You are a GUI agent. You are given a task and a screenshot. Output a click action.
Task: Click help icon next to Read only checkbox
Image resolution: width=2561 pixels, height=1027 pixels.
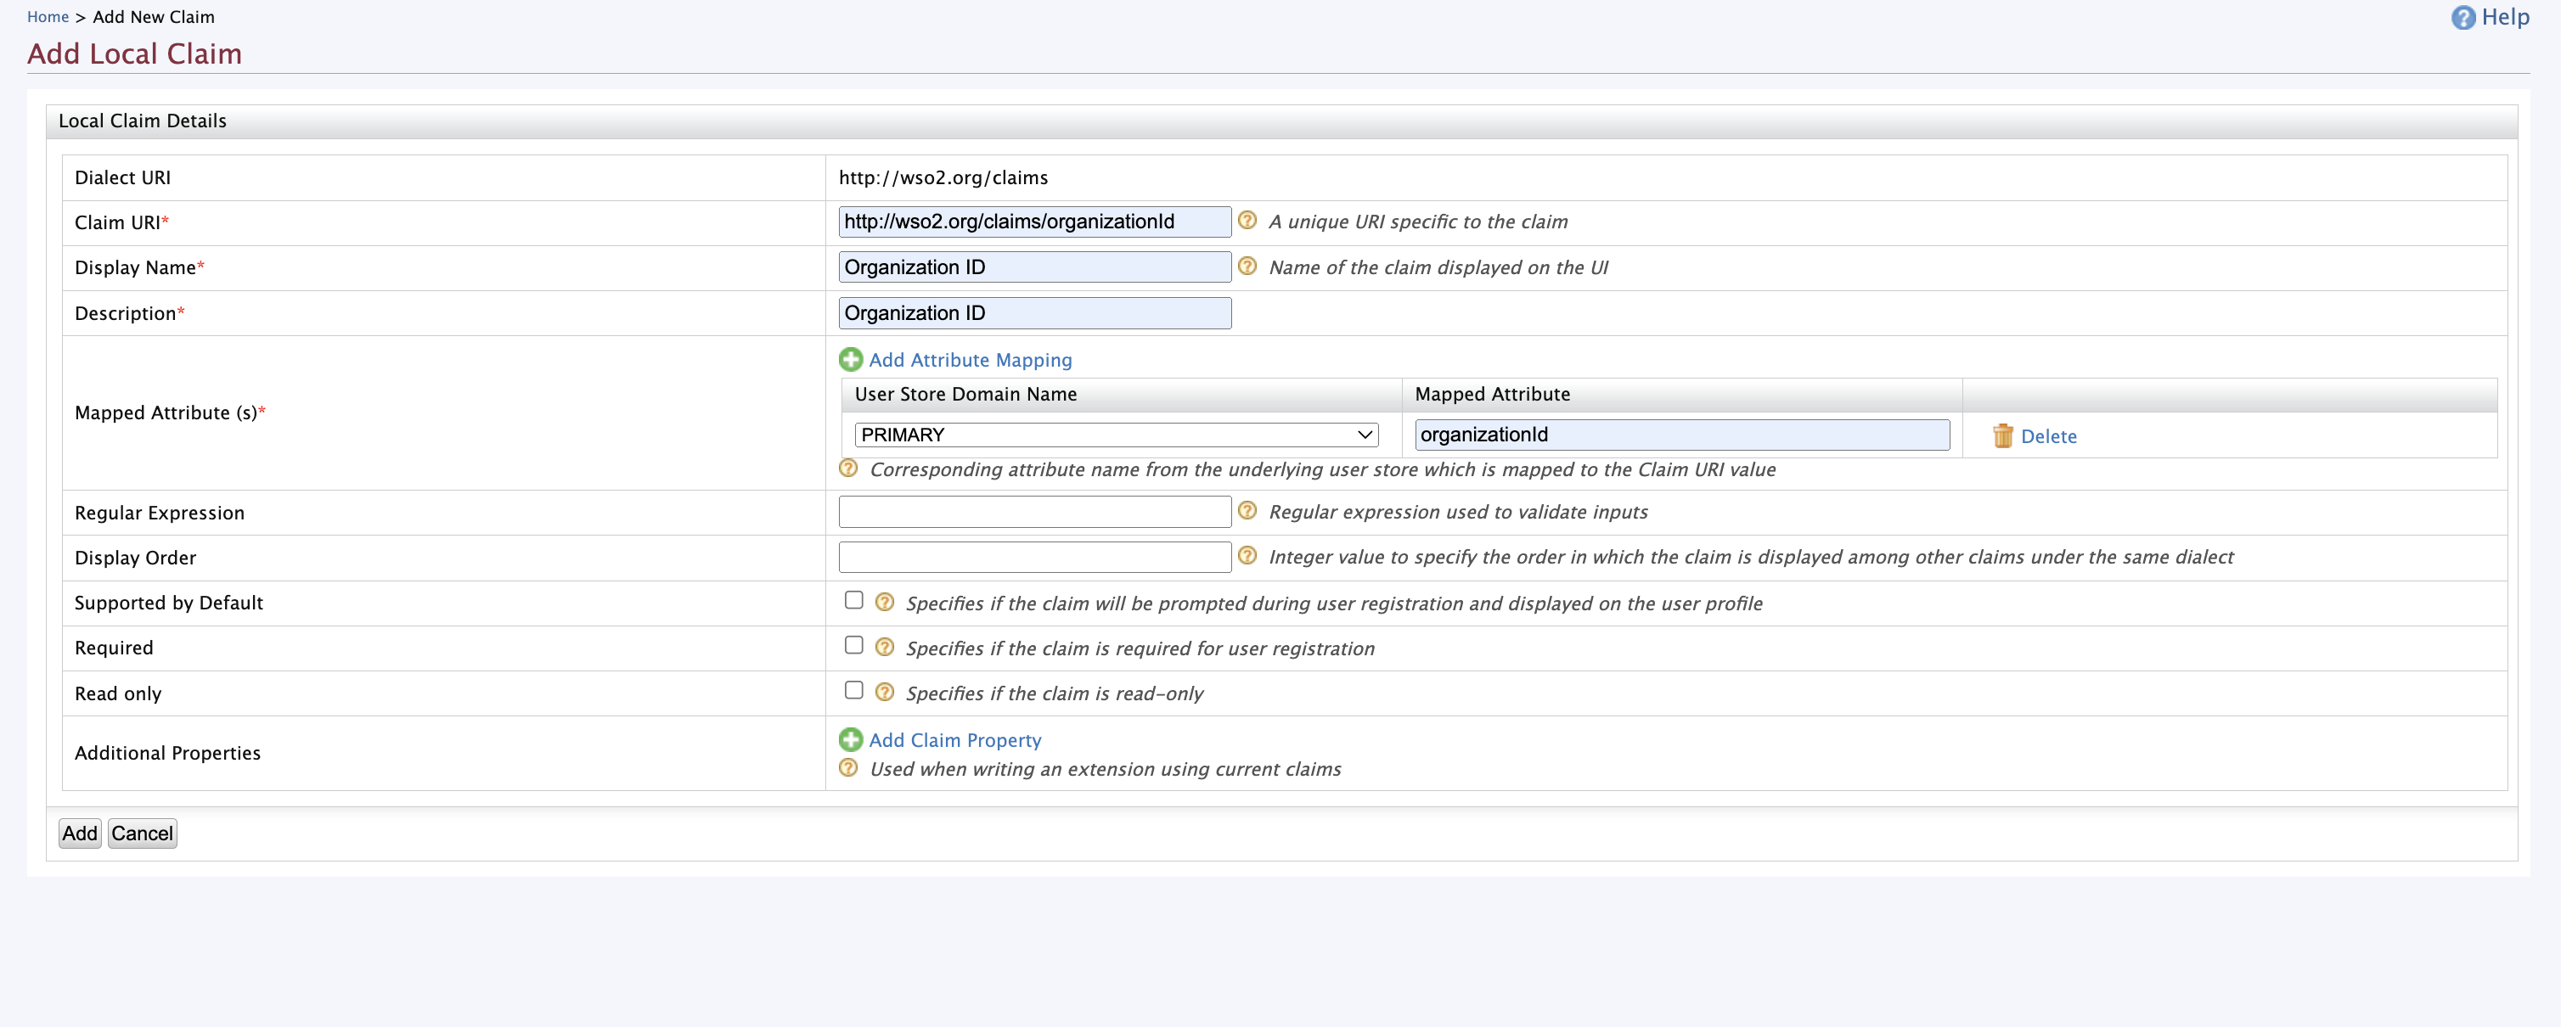click(x=884, y=692)
